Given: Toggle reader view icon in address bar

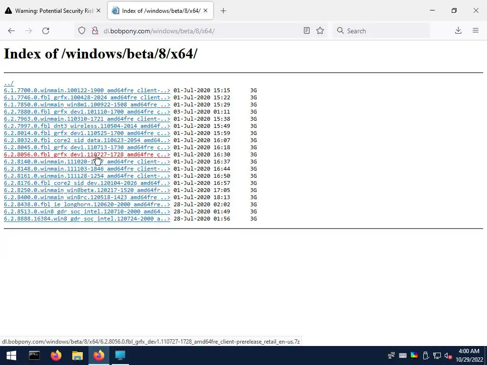Looking at the screenshot, I should point(307,31).
